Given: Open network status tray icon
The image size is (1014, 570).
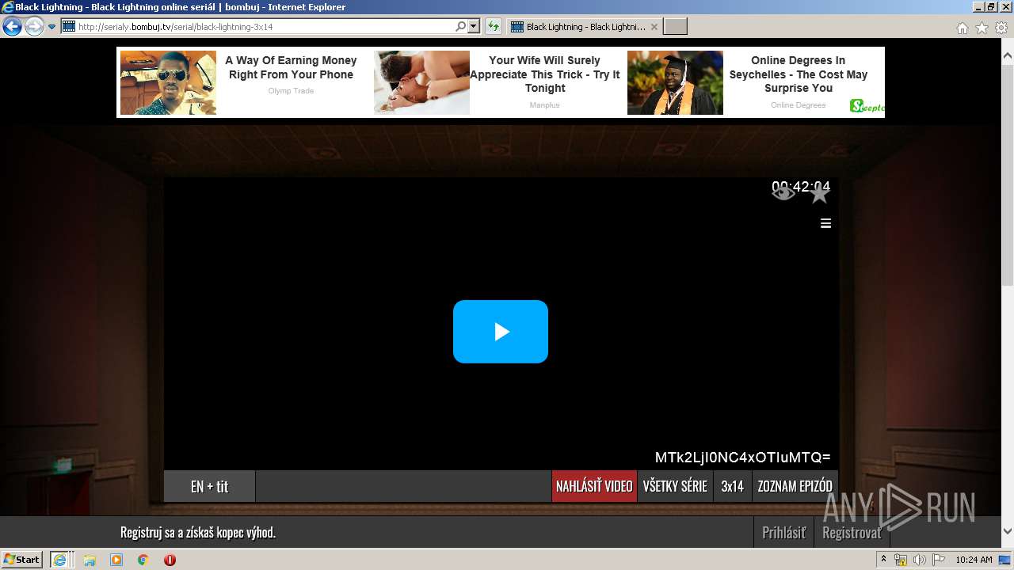Looking at the screenshot, I should 901,560.
